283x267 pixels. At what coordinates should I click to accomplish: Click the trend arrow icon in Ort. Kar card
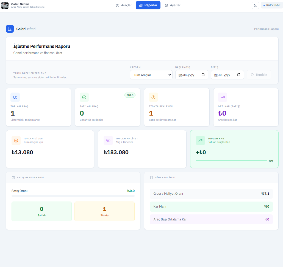point(223,97)
